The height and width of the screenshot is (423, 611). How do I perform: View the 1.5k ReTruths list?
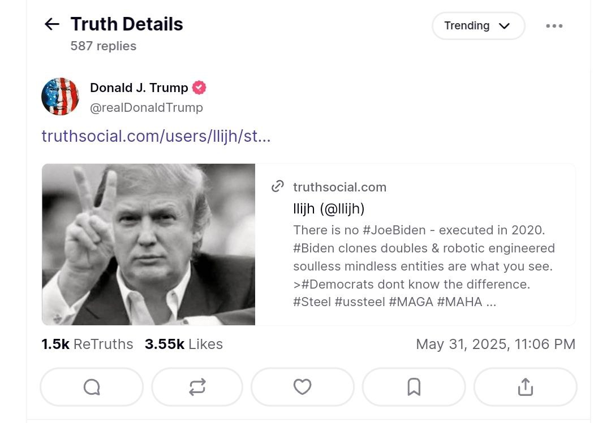point(87,344)
